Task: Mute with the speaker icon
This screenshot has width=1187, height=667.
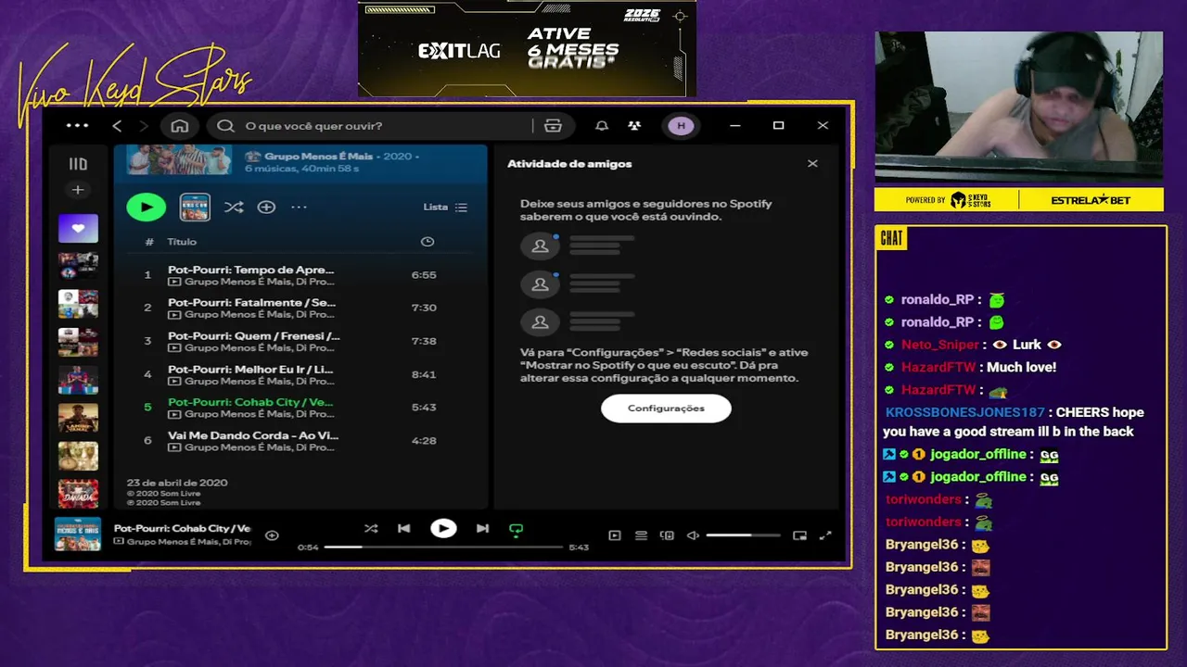Action: (x=693, y=535)
